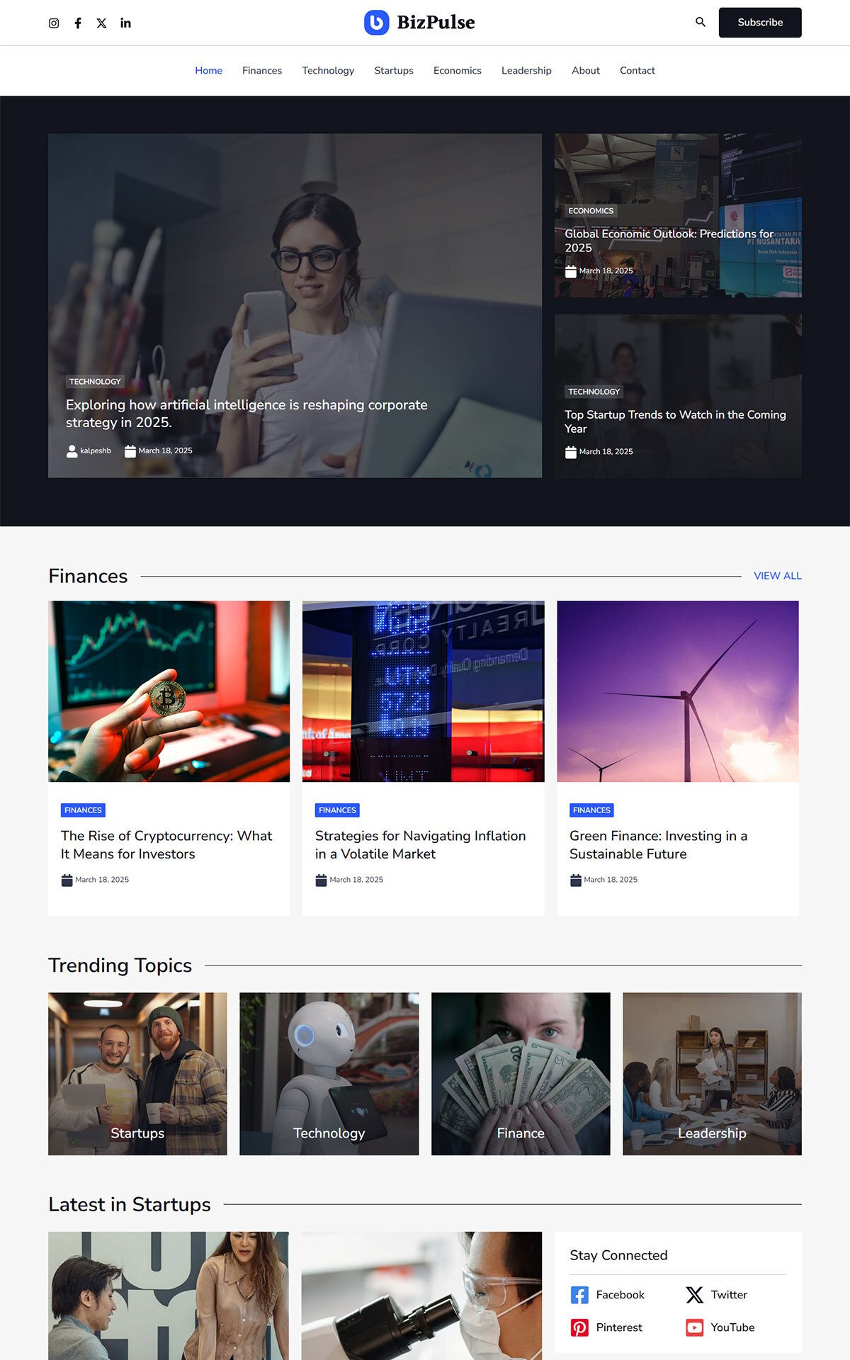
Task: Open the Contact navigation link
Action: pyautogui.click(x=637, y=70)
